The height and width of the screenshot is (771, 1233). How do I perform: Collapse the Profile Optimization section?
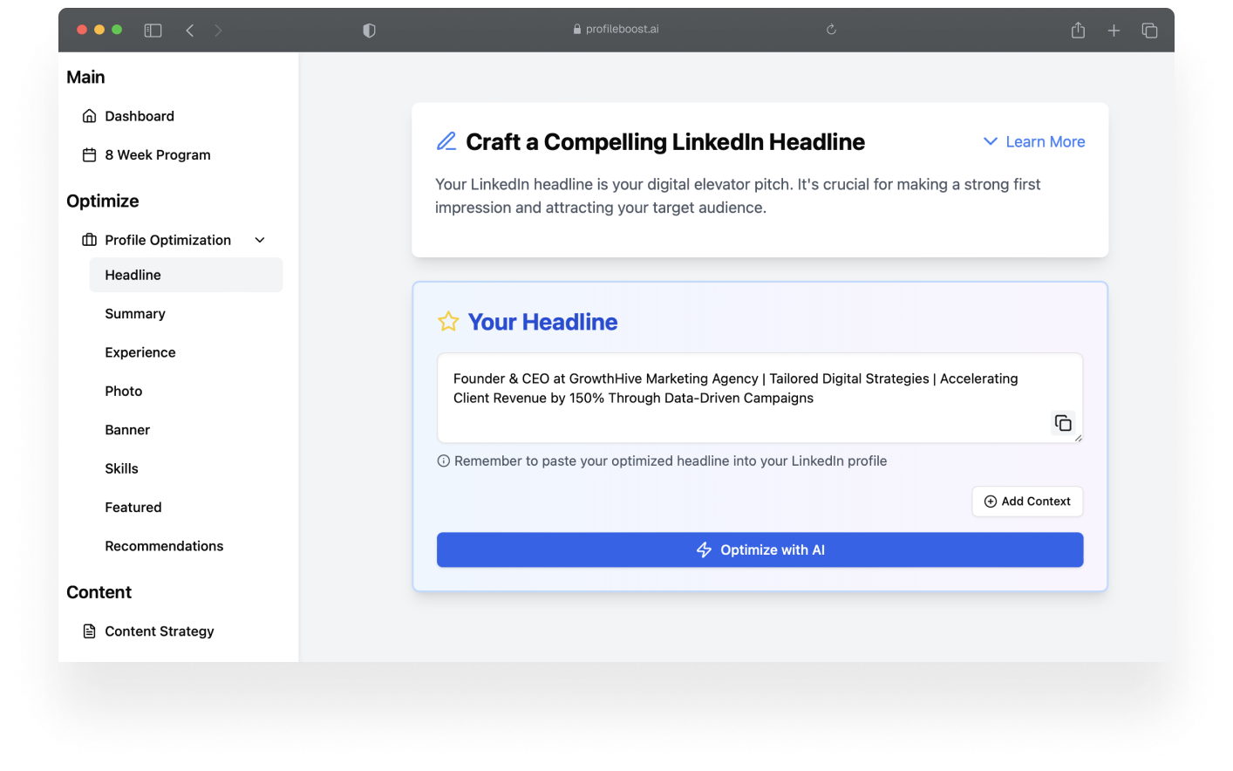pyautogui.click(x=260, y=240)
